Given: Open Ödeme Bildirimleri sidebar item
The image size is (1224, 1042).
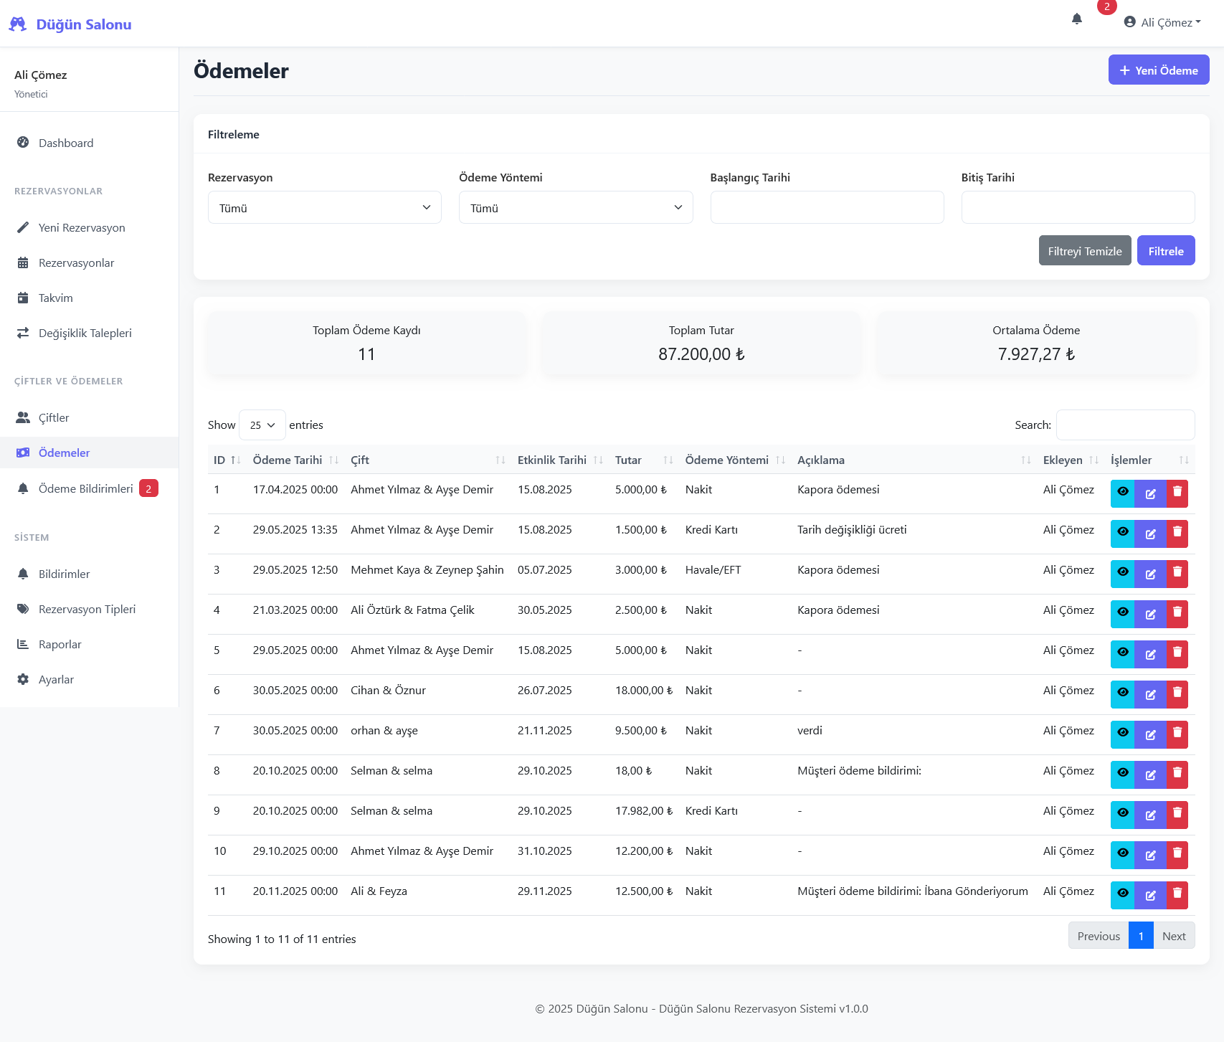Looking at the screenshot, I should click(85, 489).
